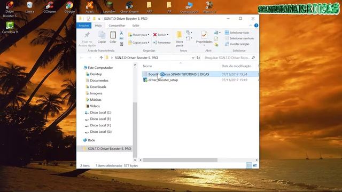The image size is (342, 192).
Task: Open the quick access toolbar customize arrow
Action: 99,19
